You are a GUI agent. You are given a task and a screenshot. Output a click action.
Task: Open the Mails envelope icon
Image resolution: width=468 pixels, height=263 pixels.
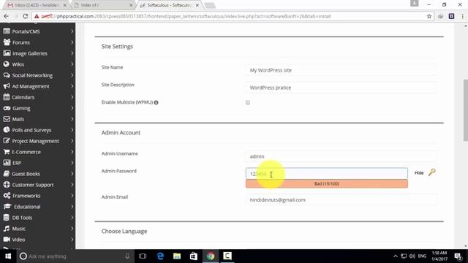pos(7,119)
